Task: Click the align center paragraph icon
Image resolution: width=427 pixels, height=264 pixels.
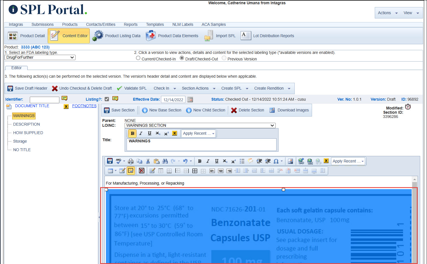Action: 221,171
